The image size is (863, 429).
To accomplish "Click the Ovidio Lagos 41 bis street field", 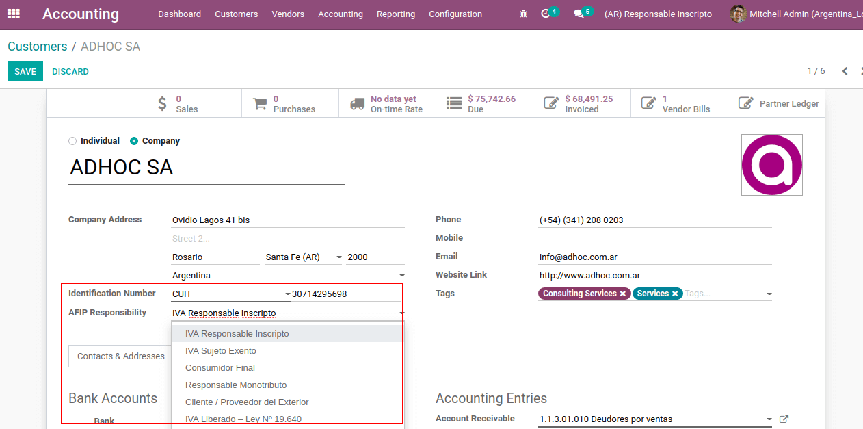I will click(288, 220).
